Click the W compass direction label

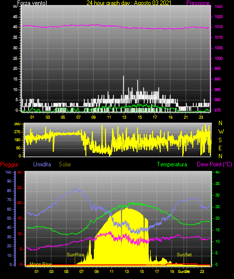pos(221,132)
